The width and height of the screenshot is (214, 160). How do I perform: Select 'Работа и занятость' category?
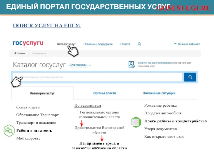pos(34,131)
